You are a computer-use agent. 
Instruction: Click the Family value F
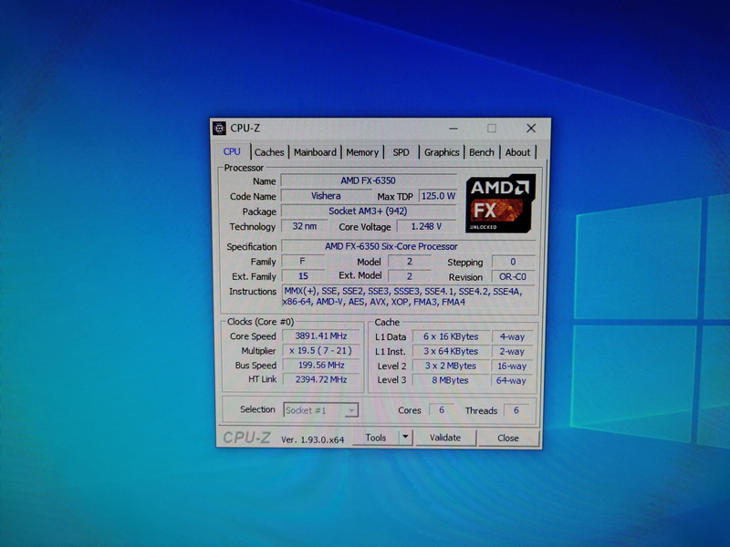click(303, 262)
